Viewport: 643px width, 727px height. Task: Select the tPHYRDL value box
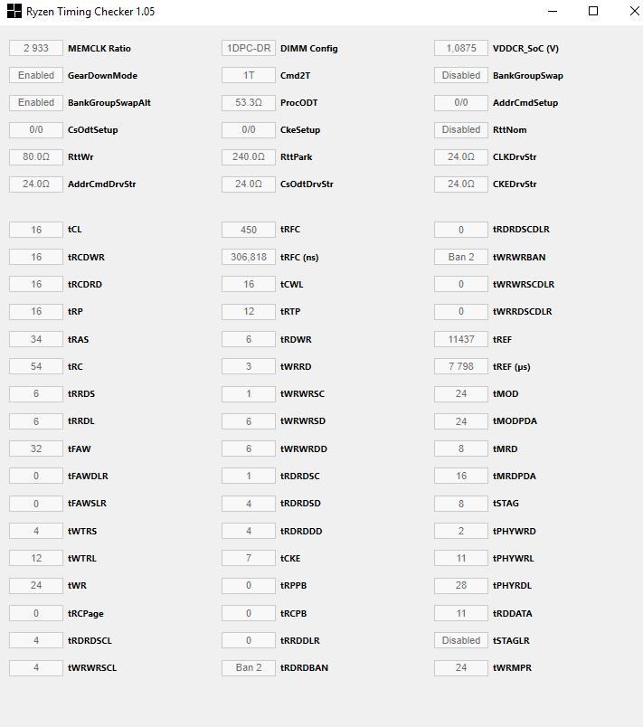click(461, 586)
